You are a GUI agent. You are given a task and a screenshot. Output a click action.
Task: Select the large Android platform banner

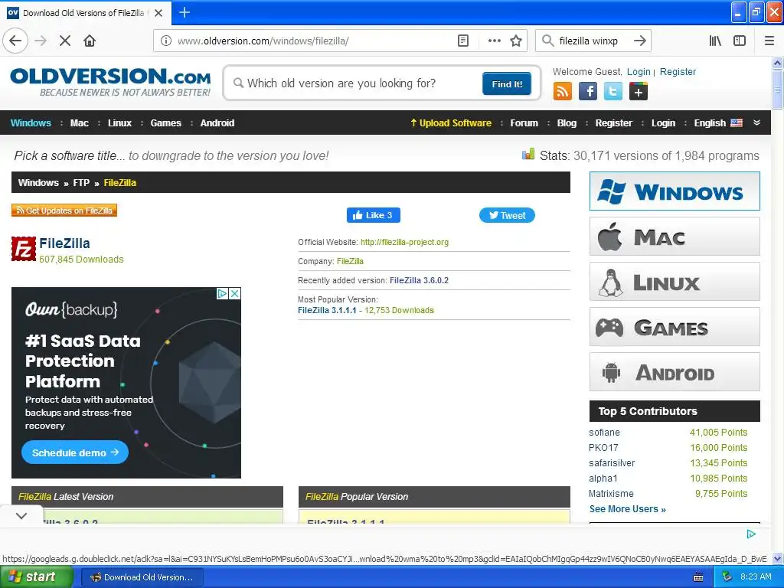675,372
